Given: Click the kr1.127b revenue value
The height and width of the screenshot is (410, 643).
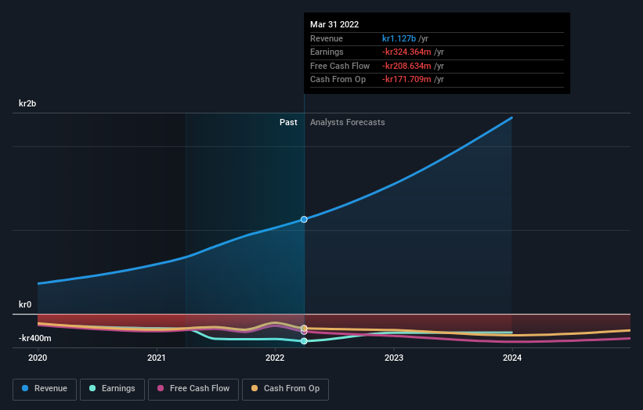Looking at the screenshot, I should 399,38.
